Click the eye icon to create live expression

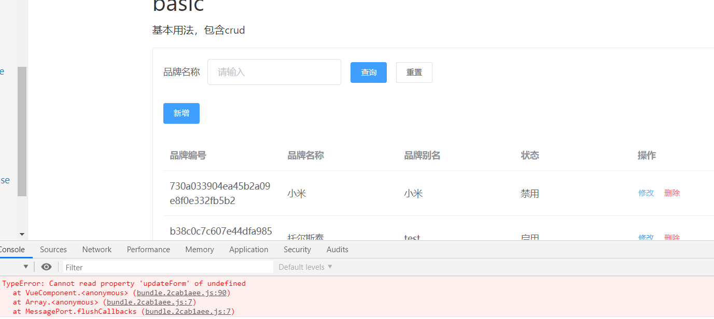(x=46, y=267)
